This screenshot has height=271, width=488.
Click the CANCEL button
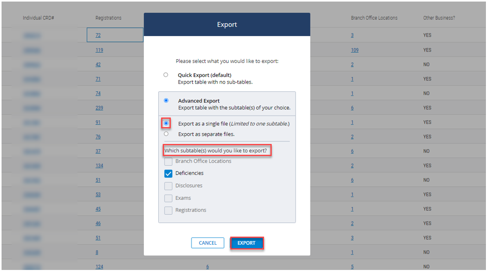208,243
